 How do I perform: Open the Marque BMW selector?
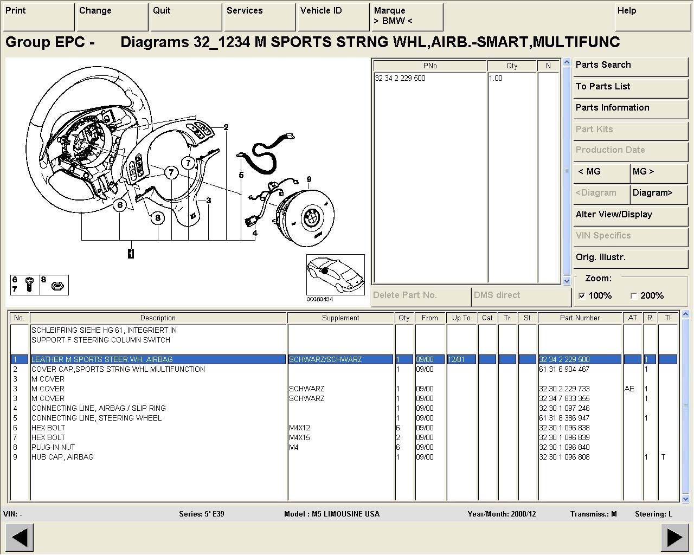coord(407,17)
